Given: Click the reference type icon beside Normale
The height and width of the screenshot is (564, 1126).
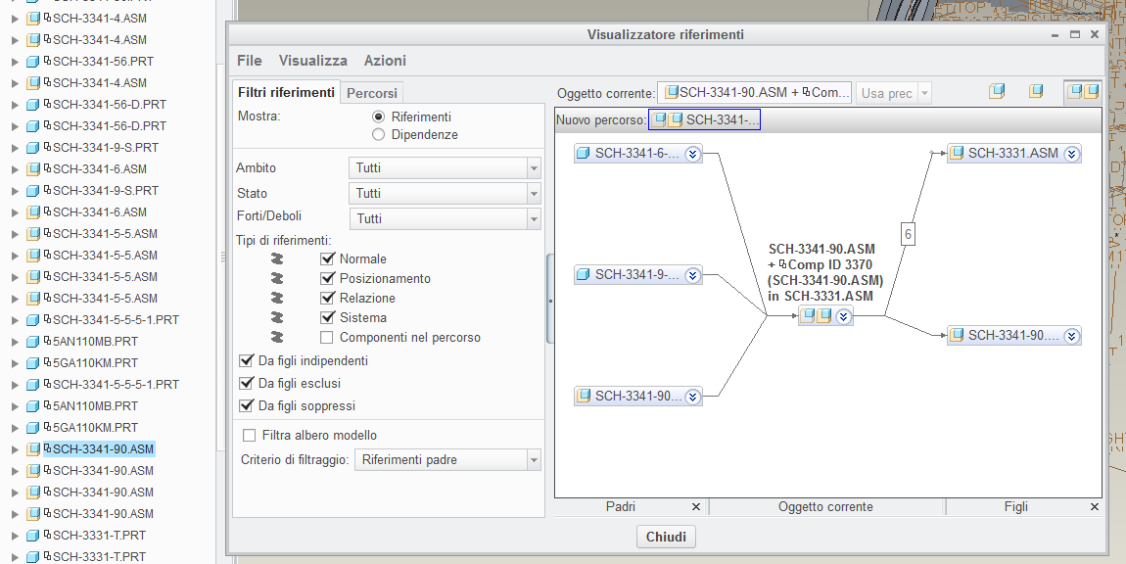Looking at the screenshot, I should pos(277,258).
